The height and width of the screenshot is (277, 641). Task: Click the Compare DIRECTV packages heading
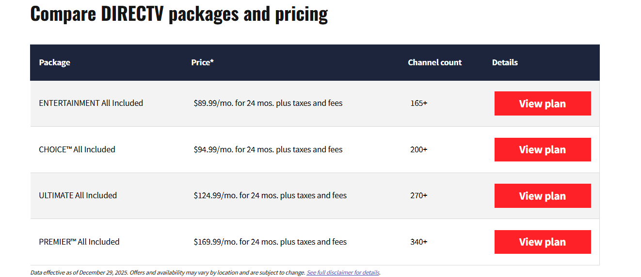click(179, 14)
